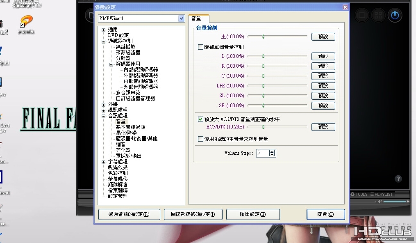Select 外部視訊解碼器 in the tree
Screen dimensions: 416x243
pos(141,76)
